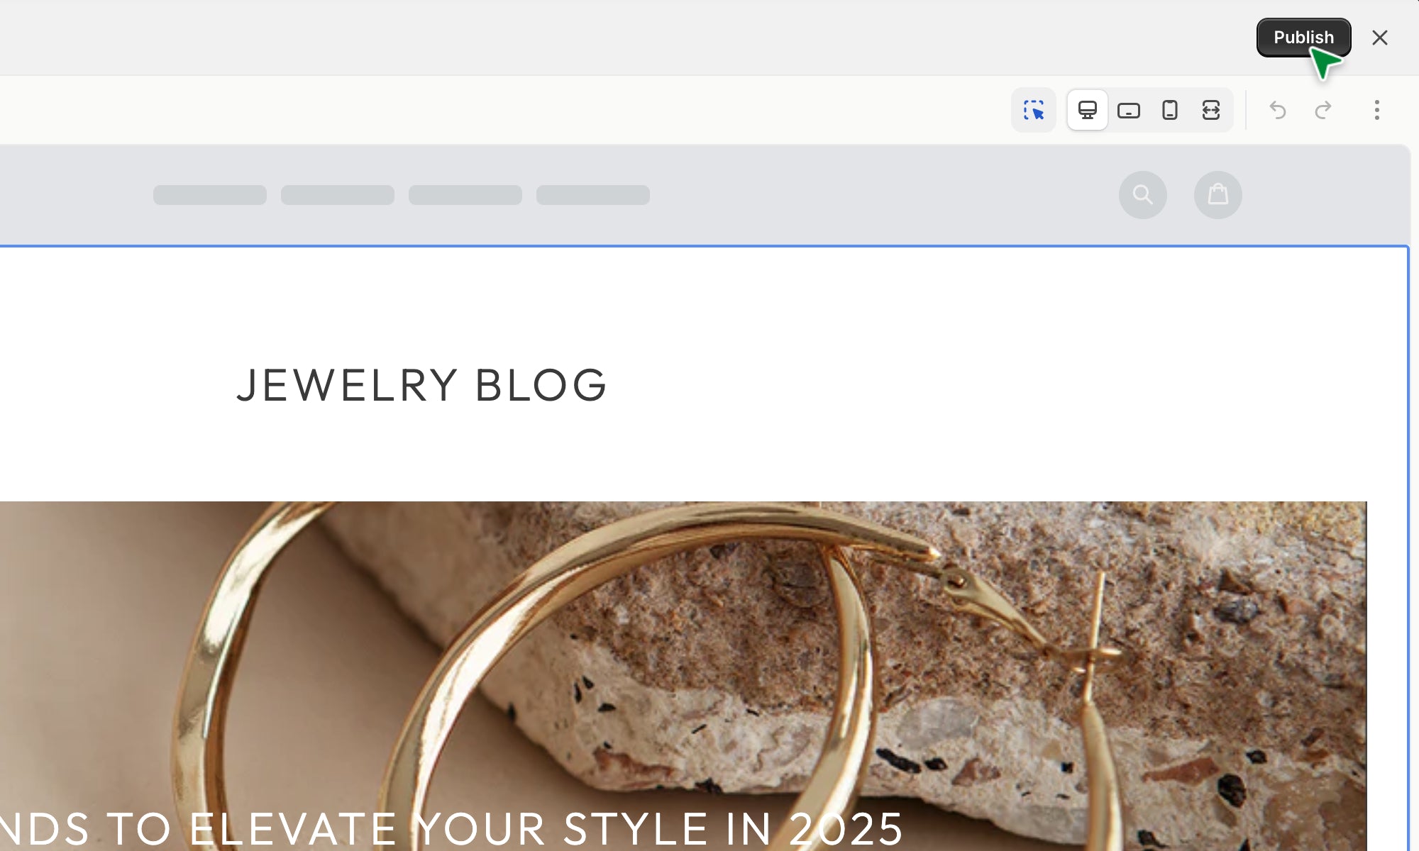This screenshot has height=851, width=1419.
Task: Select the gold hoop earrings image
Action: tap(683, 676)
